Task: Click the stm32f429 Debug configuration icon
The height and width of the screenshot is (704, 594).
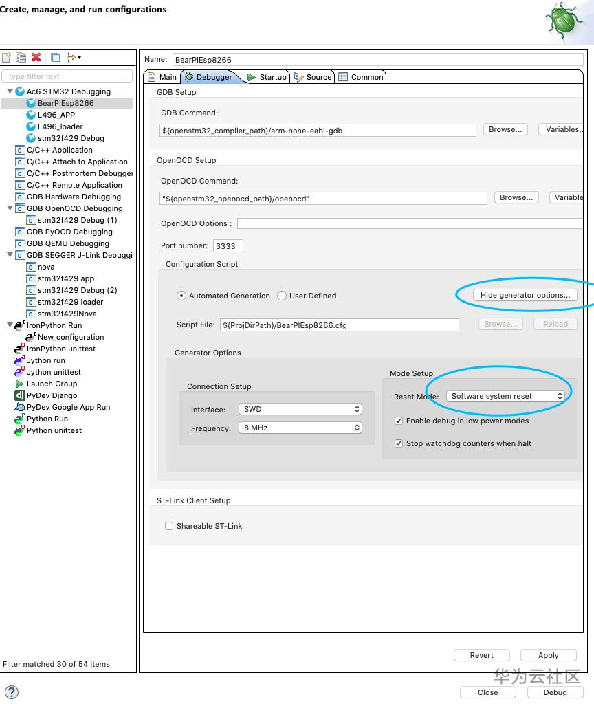Action: tap(31, 138)
